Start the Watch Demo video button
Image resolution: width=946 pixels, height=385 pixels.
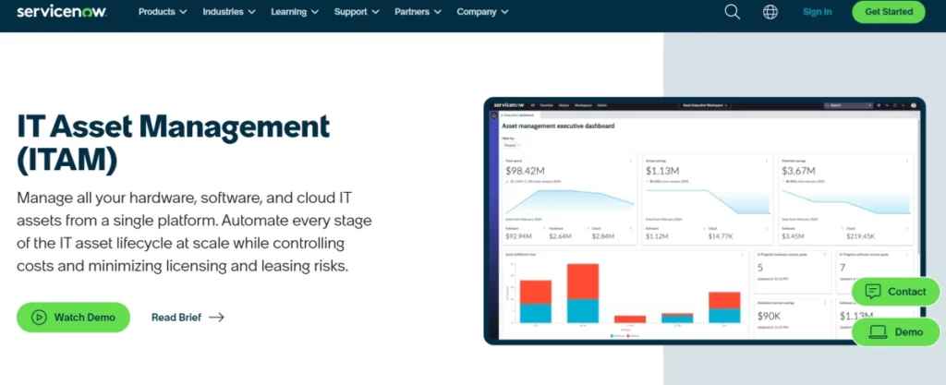[x=73, y=317]
